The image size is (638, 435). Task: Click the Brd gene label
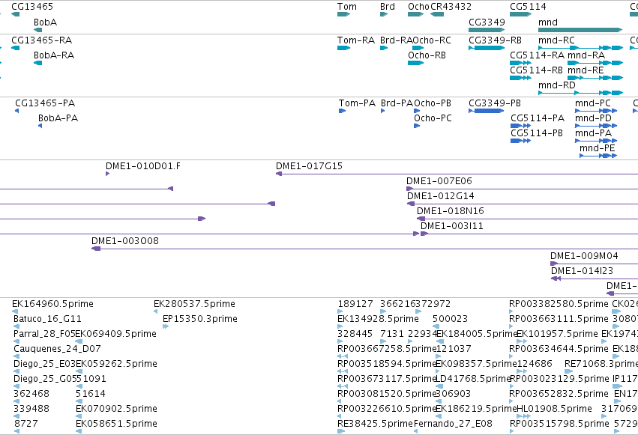click(388, 7)
